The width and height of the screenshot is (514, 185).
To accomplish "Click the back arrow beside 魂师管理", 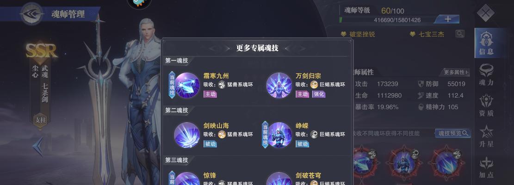I will point(31,14).
